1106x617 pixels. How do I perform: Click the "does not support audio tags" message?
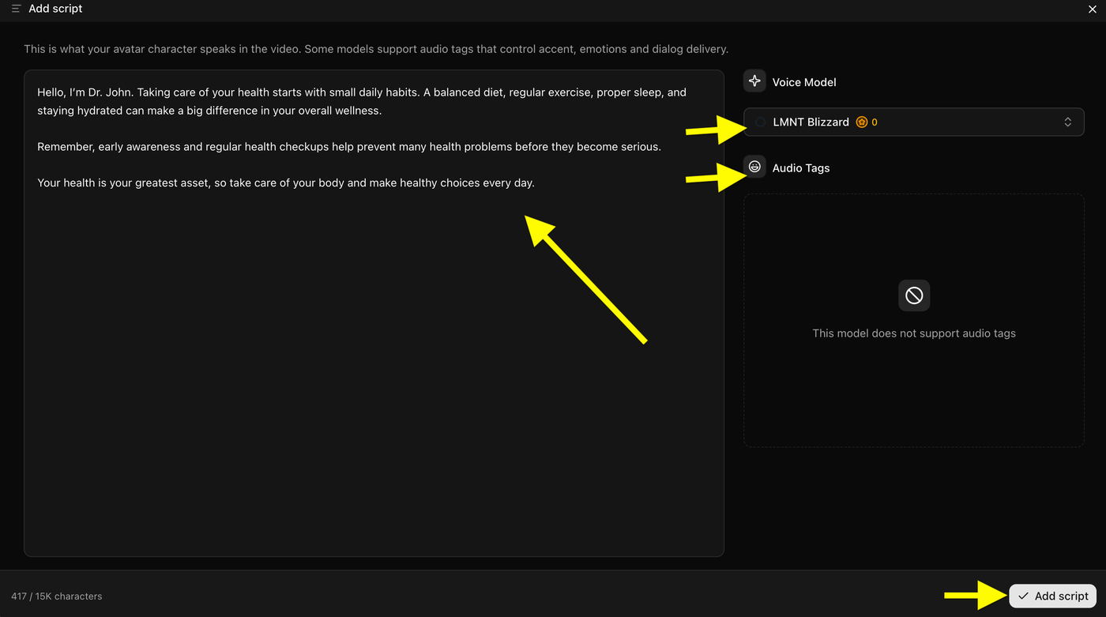pyautogui.click(x=914, y=333)
